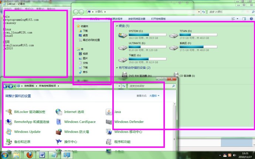
Task: Open 操作中心 in Control Panel
Action: (x=67, y=142)
